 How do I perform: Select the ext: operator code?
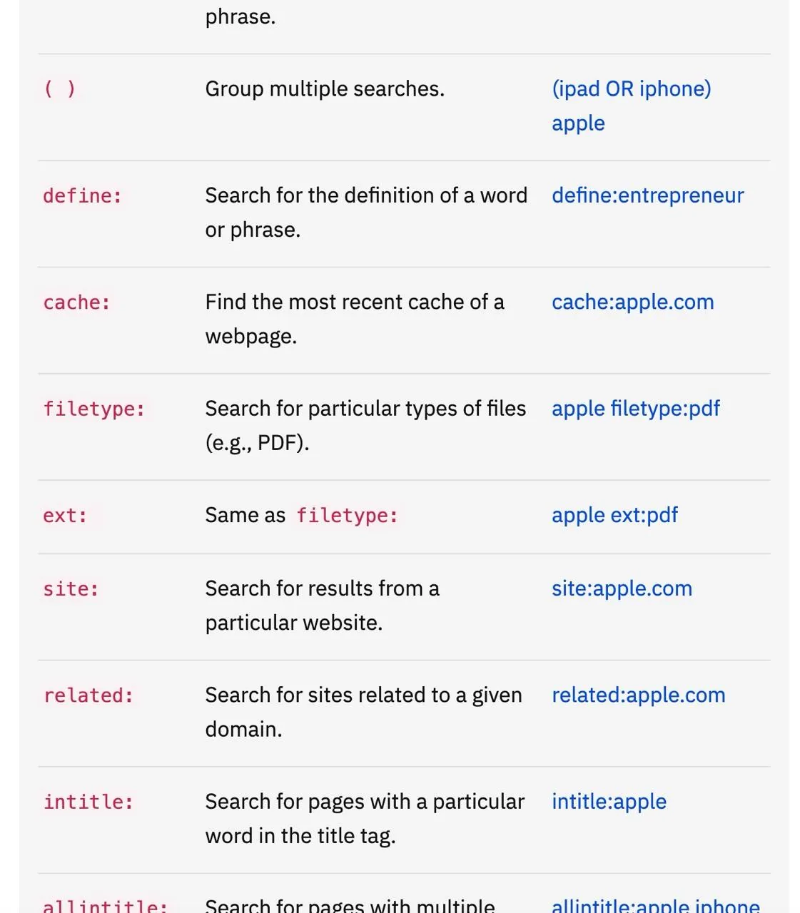coord(65,516)
